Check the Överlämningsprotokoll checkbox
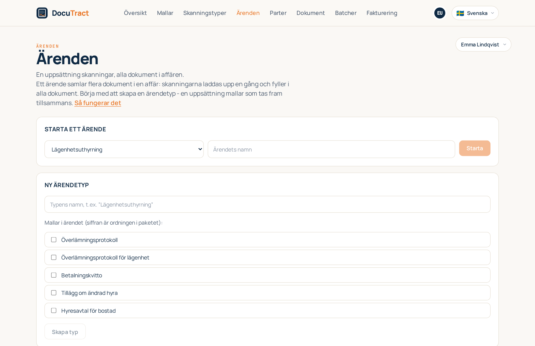The width and height of the screenshot is (535, 346). [54, 240]
